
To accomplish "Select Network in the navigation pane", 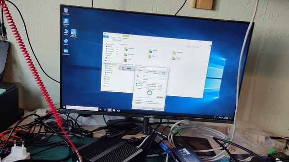I will (x=107, y=86).
